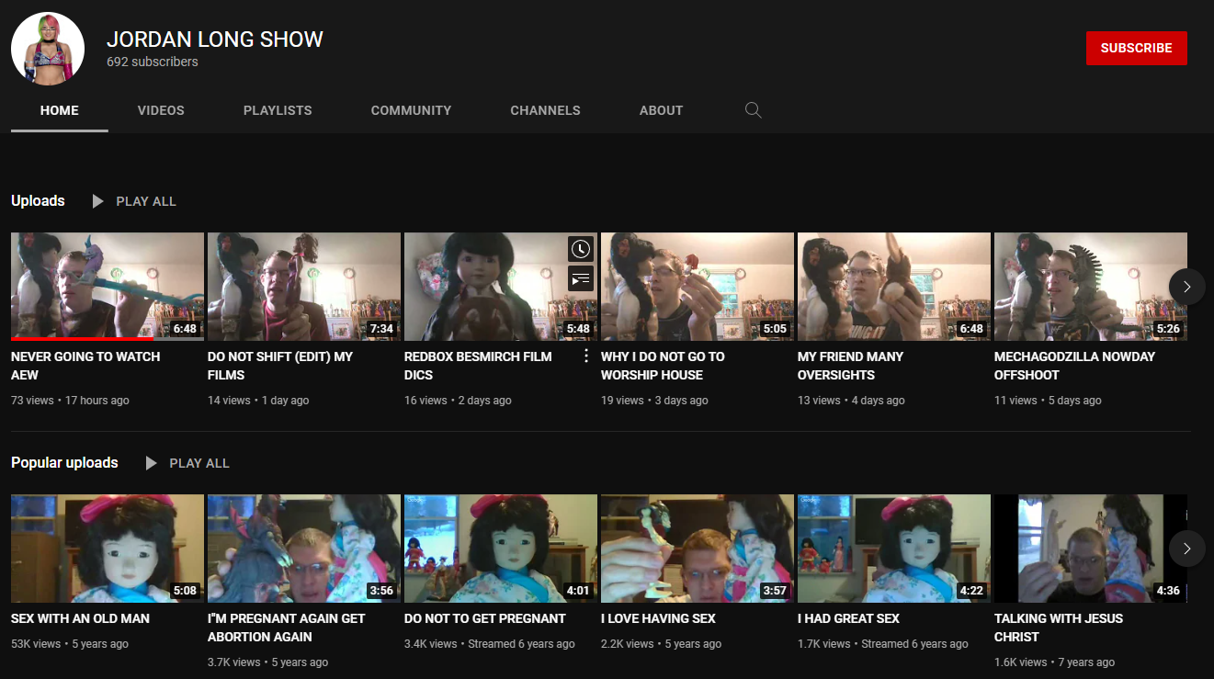The image size is (1214, 679).
Task: Show next videos in Uploads row arrow
Action: pyautogui.click(x=1186, y=287)
